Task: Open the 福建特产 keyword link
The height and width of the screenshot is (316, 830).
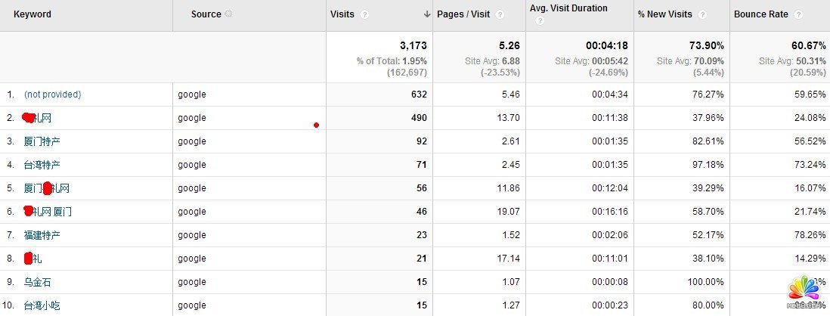Action: (x=42, y=235)
